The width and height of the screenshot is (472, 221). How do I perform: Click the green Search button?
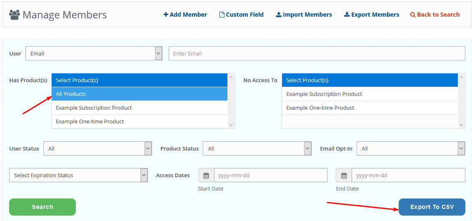42,207
